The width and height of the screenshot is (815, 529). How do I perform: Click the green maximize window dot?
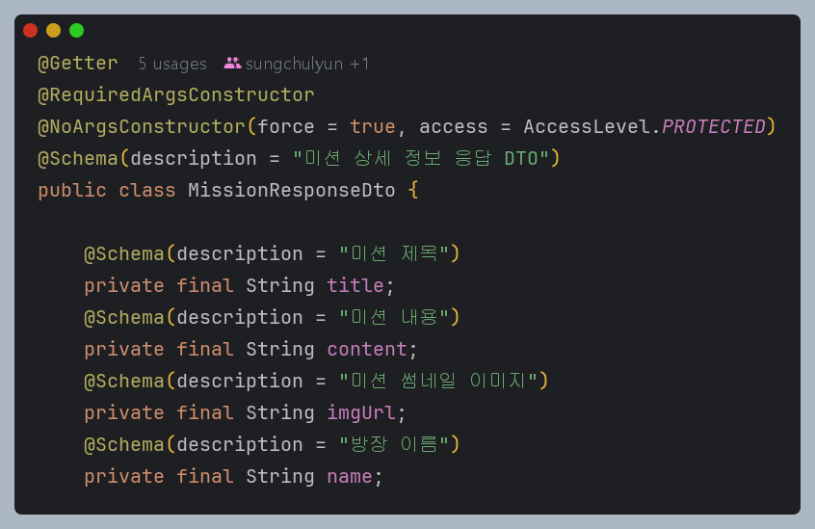click(76, 31)
